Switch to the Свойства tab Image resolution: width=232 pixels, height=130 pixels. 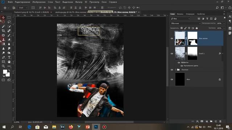click(201, 14)
